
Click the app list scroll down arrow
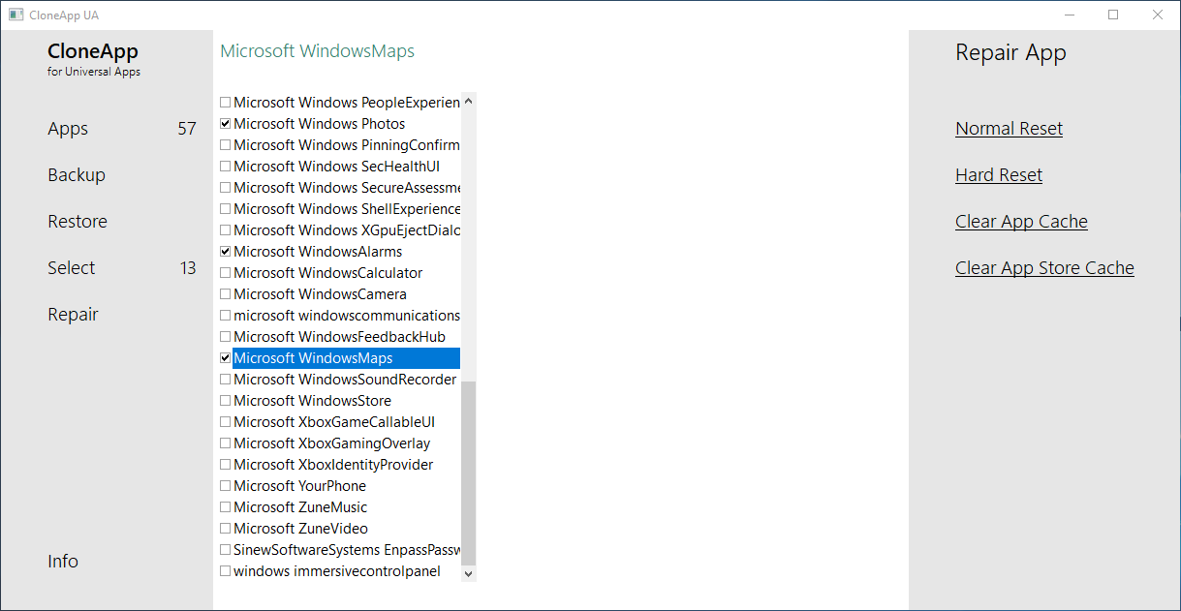(x=469, y=573)
